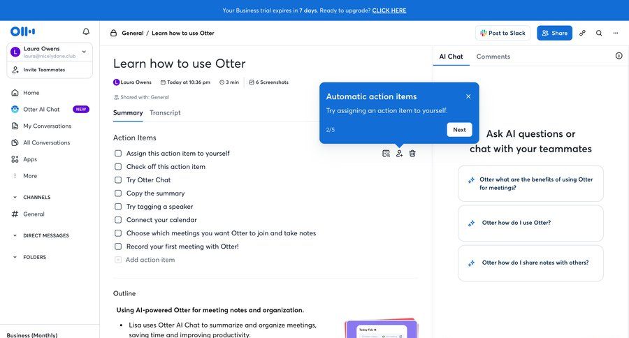Click CLICK HERE upgrade link

(389, 10)
